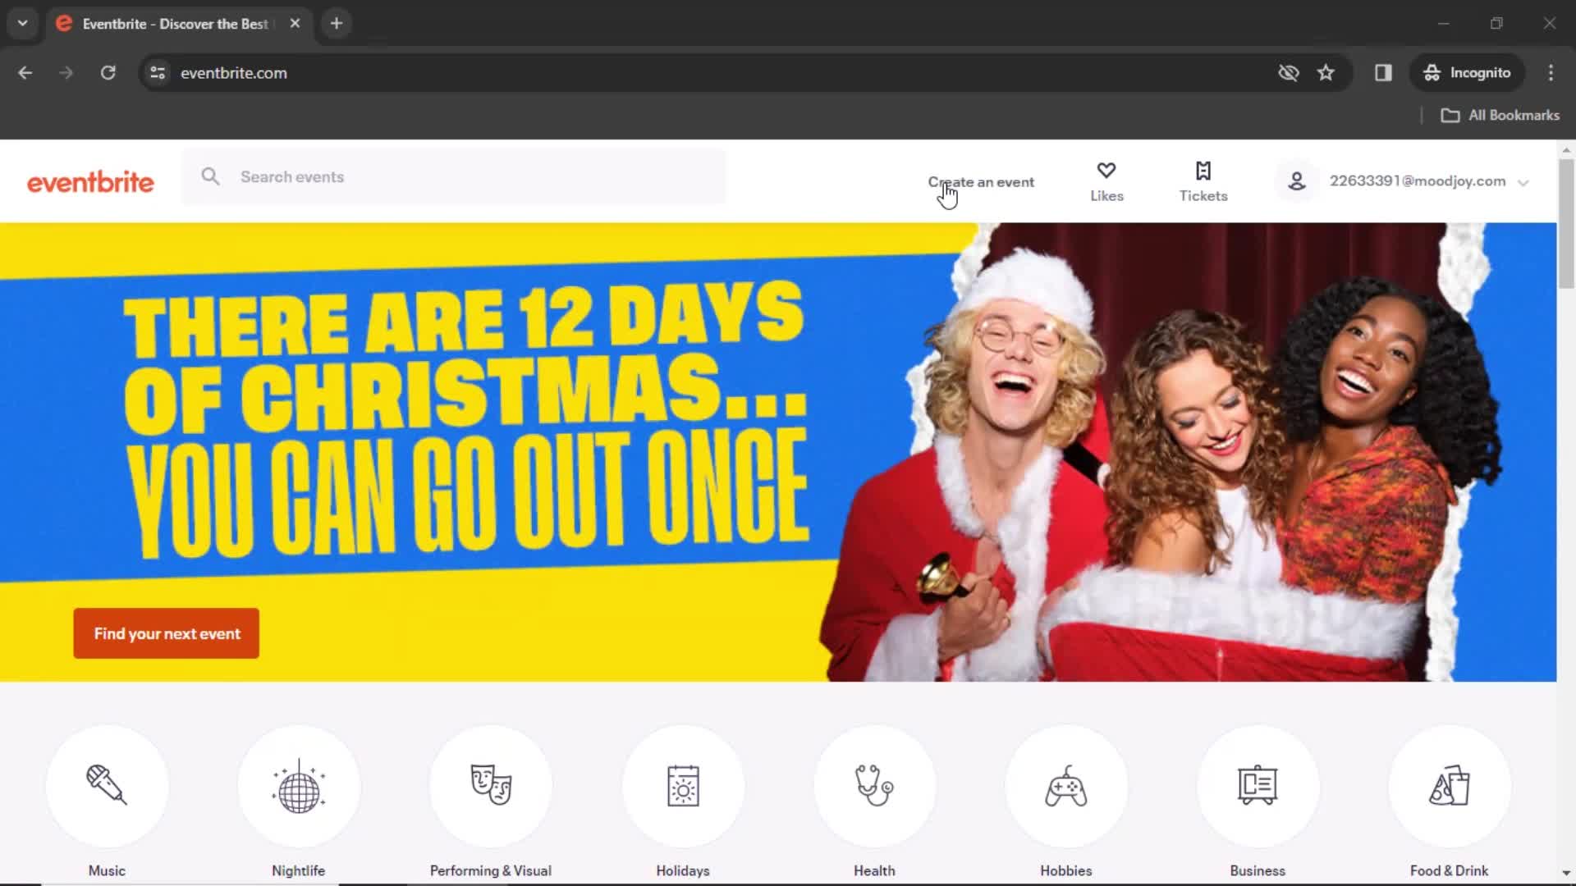Viewport: 1576px width, 886px height.
Task: Select the Nightlife category icon
Action: 298,784
